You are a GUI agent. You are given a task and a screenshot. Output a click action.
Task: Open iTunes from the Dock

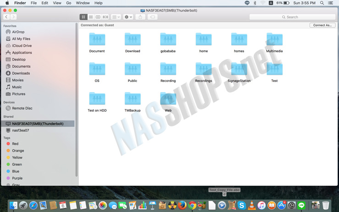coord(262,205)
